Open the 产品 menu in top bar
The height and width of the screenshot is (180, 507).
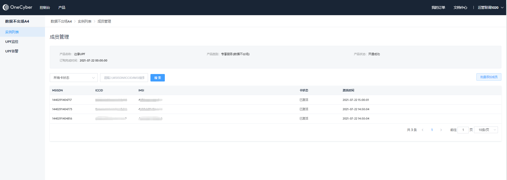62,7
